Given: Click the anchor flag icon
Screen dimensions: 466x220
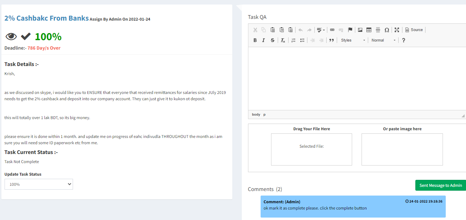Looking at the screenshot, I should (350, 30).
